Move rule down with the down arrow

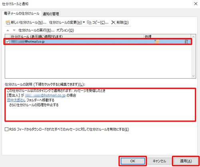coord(14,30)
